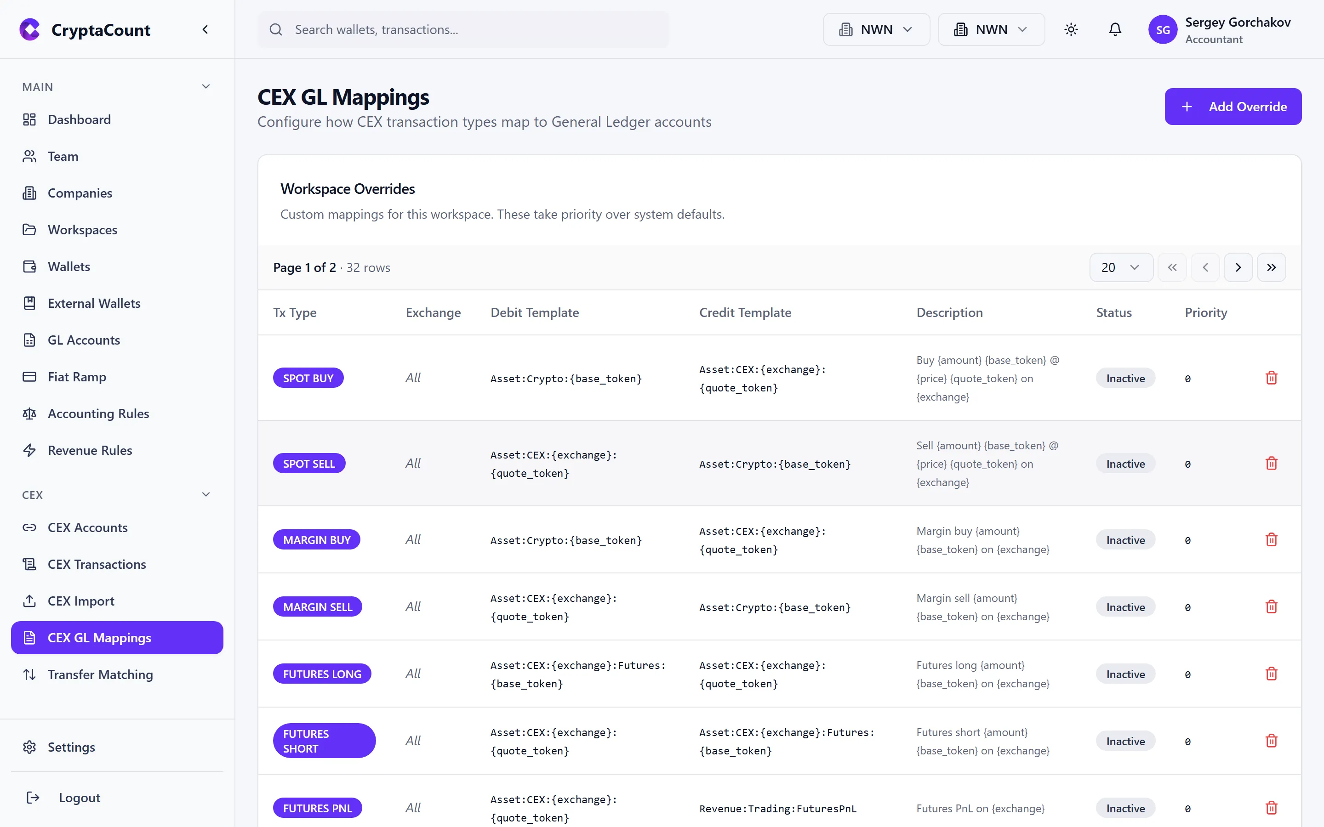This screenshot has width=1324, height=827.
Task: Toggle the Inactive status on SPOT BUY row
Action: point(1125,377)
